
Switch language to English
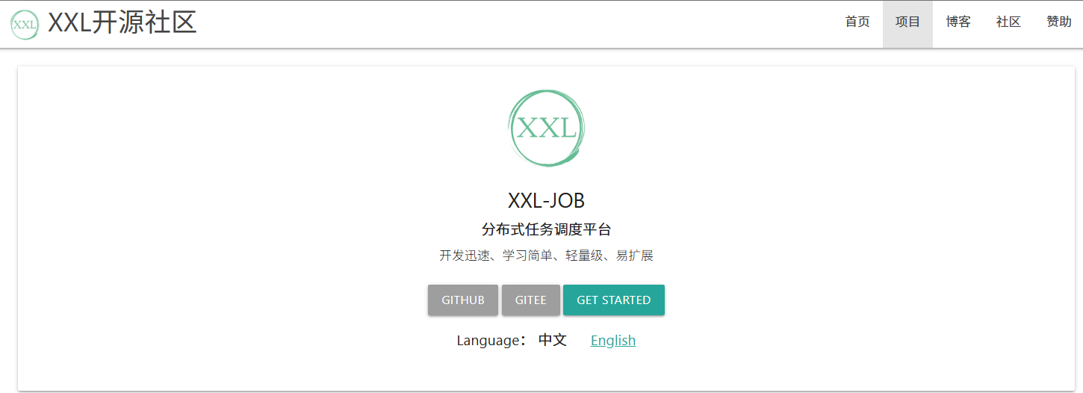[613, 341]
